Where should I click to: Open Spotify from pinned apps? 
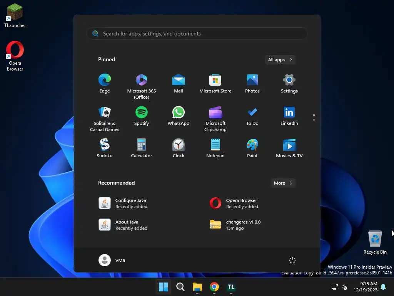(142, 116)
